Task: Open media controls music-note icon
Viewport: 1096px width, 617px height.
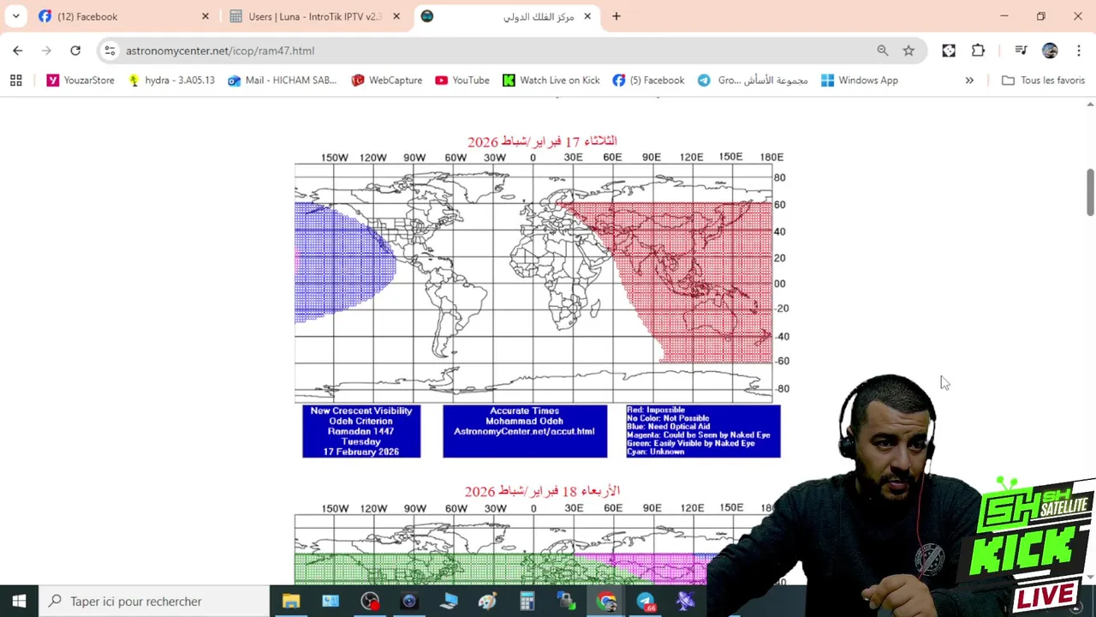Action: coord(1021,51)
